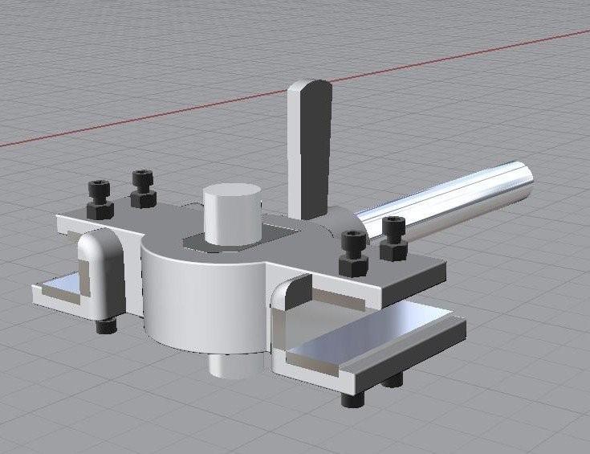Screen dimensions: 590x454
Task: Select the outermost left black top bolt
Action: coord(100,200)
